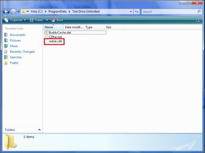Click the Pictures icon in the sidebar
This screenshot has height=153, width=205.
[6, 40]
